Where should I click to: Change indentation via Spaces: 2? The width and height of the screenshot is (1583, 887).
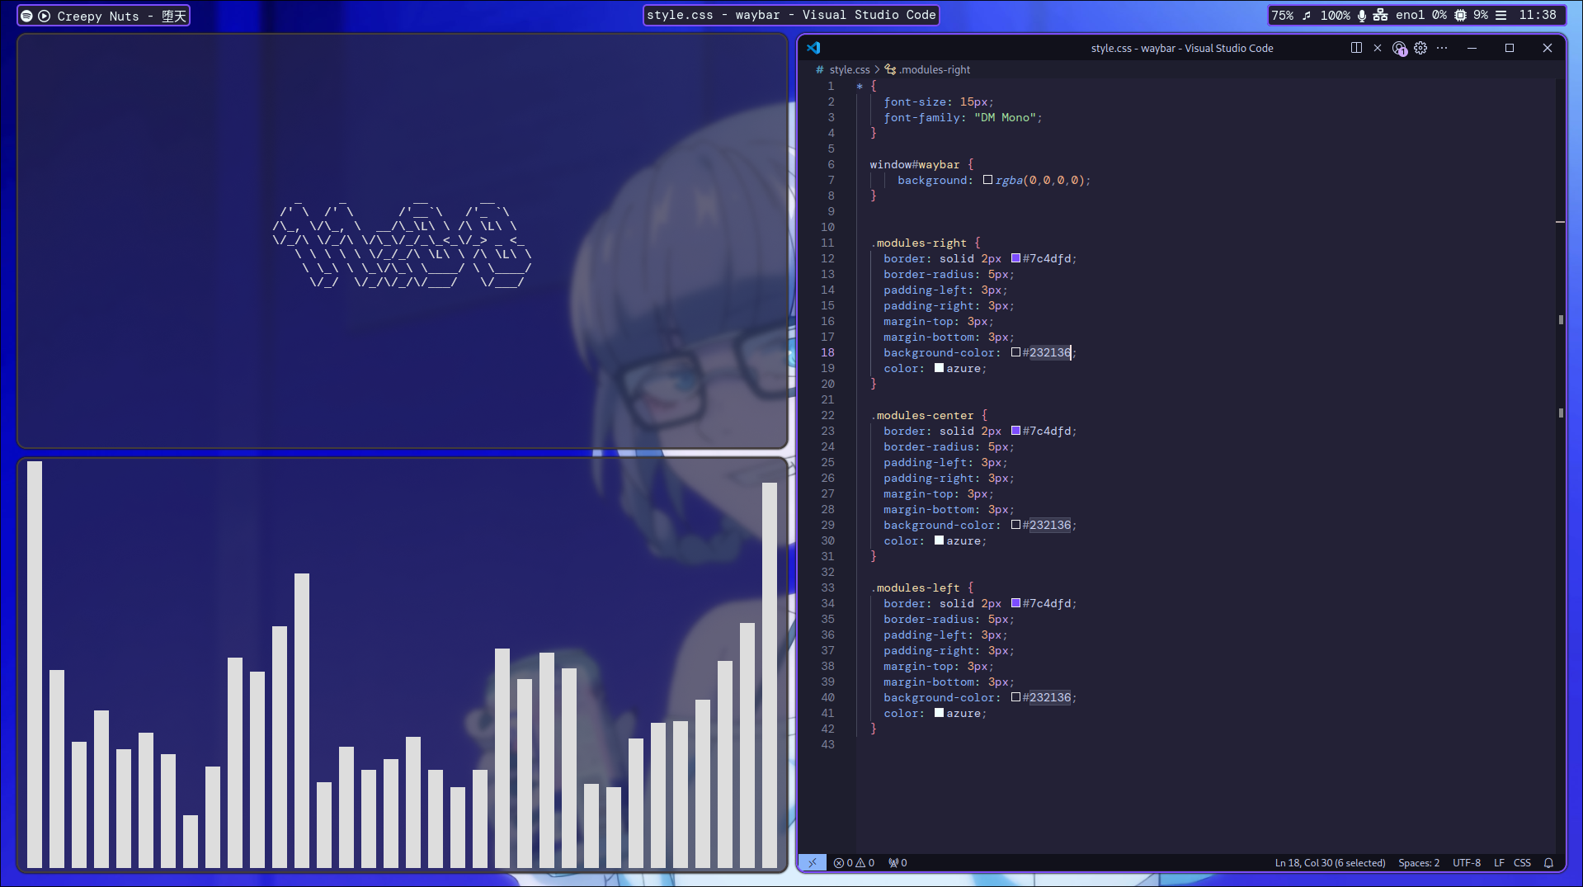pyautogui.click(x=1418, y=862)
